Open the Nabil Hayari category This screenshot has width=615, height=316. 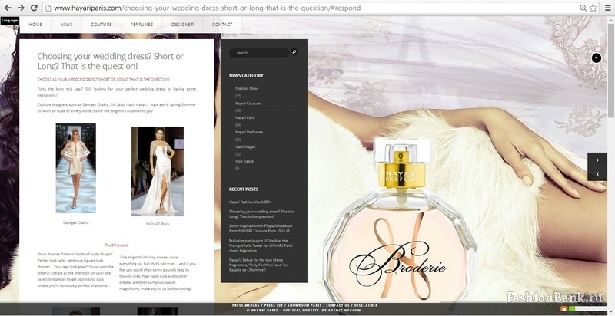(x=245, y=146)
